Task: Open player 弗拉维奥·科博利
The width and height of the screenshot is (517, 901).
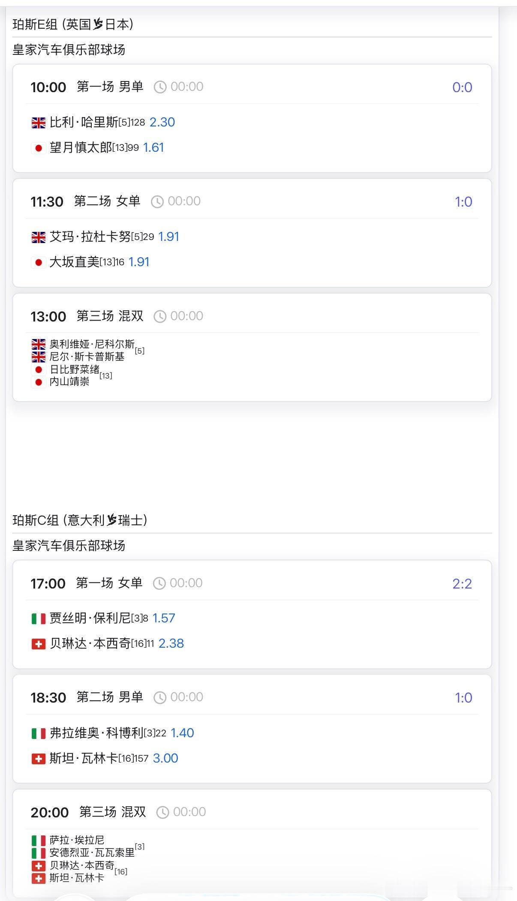Action: coord(96,733)
